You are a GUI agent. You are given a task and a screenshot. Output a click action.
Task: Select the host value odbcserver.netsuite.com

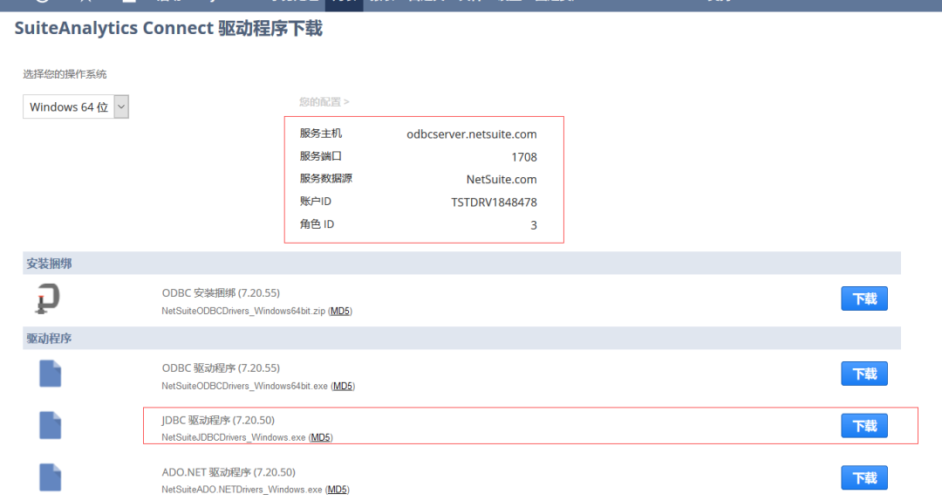472,134
